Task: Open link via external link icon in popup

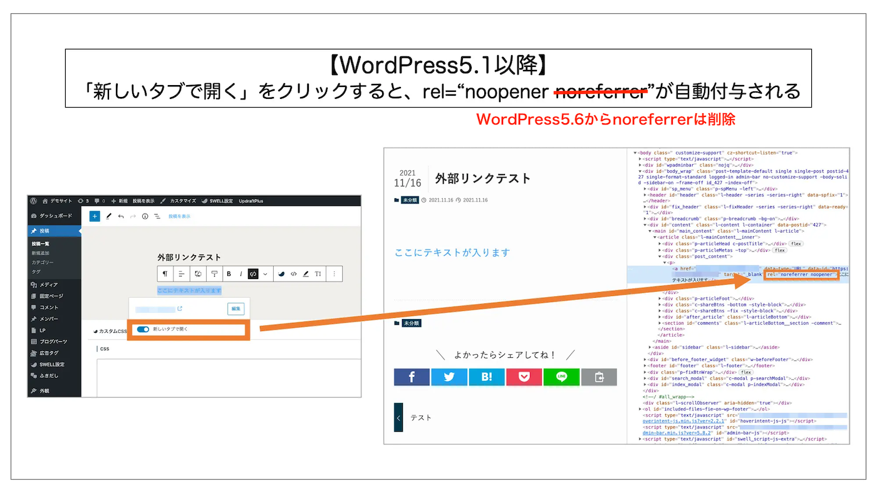Action: pyautogui.click(x=180, y=308)
